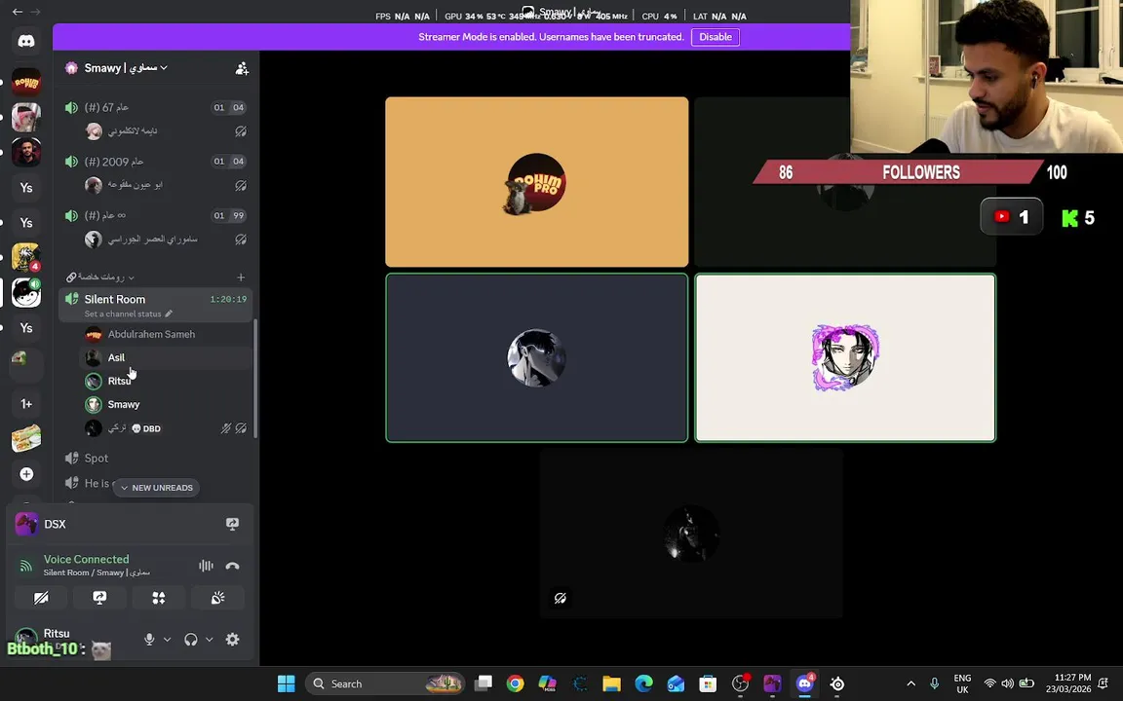The height and width of the screenshot is (701, 1123).
Task: Open the Smawy server name dropdown
Action: point(126,68)
